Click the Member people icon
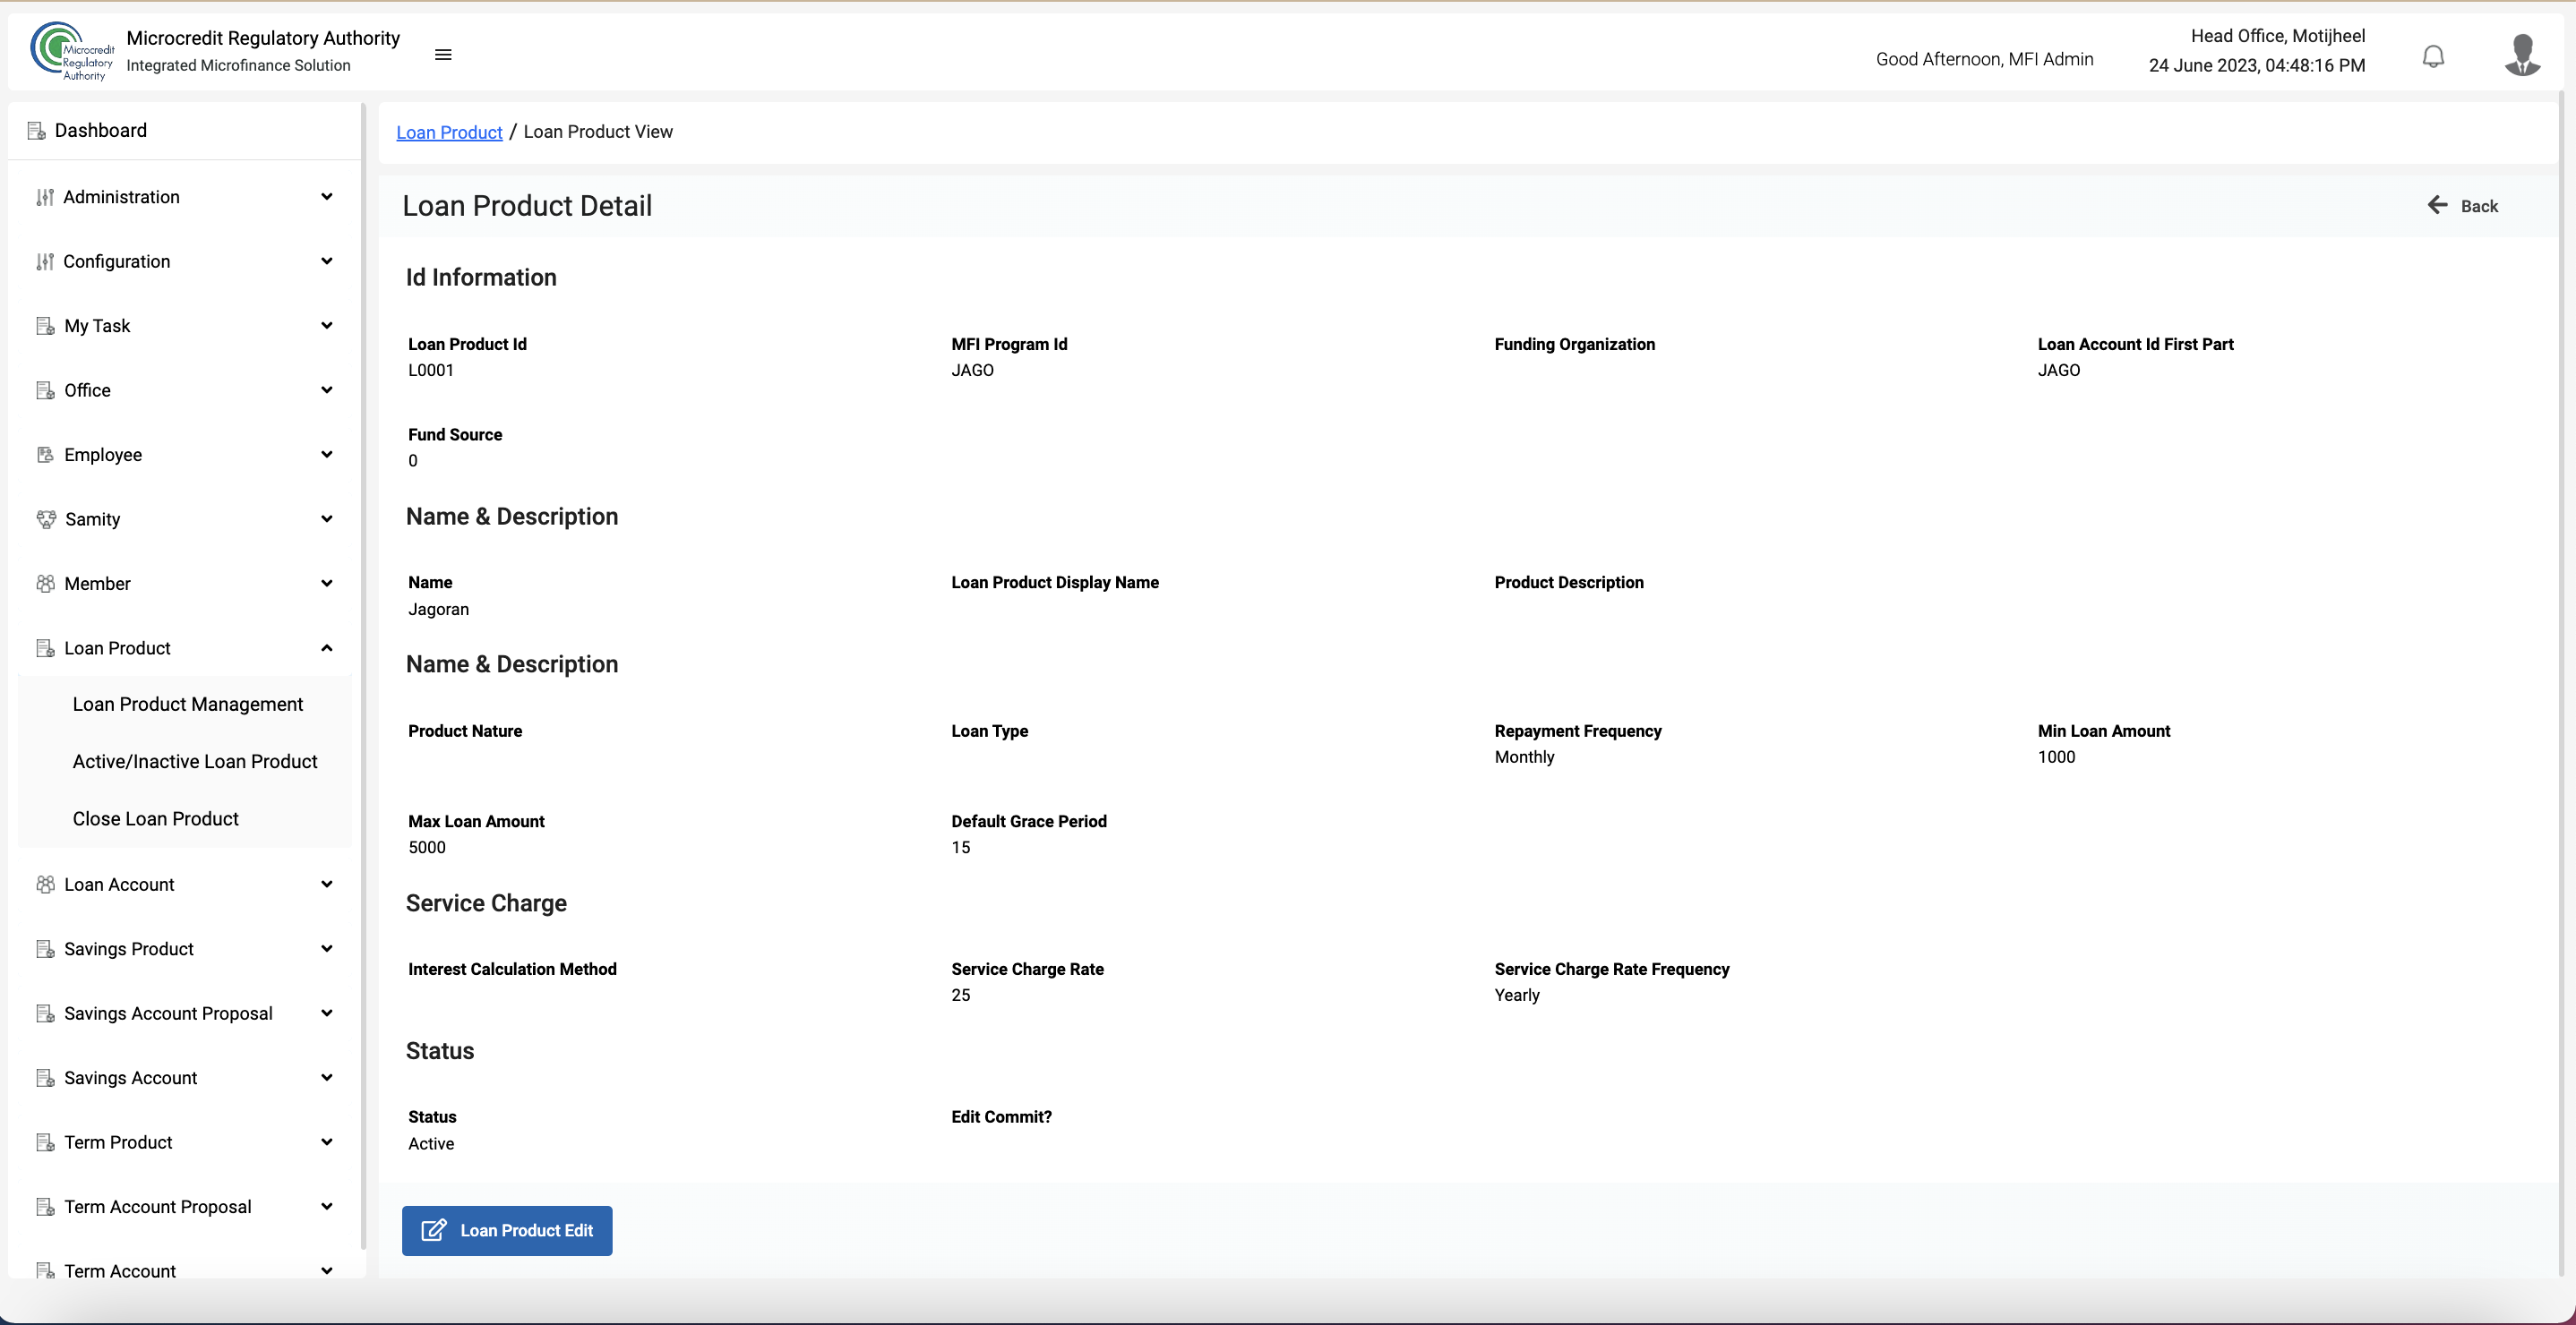The height and width of the screenshot is (1325, 2576). click(45, 584)
